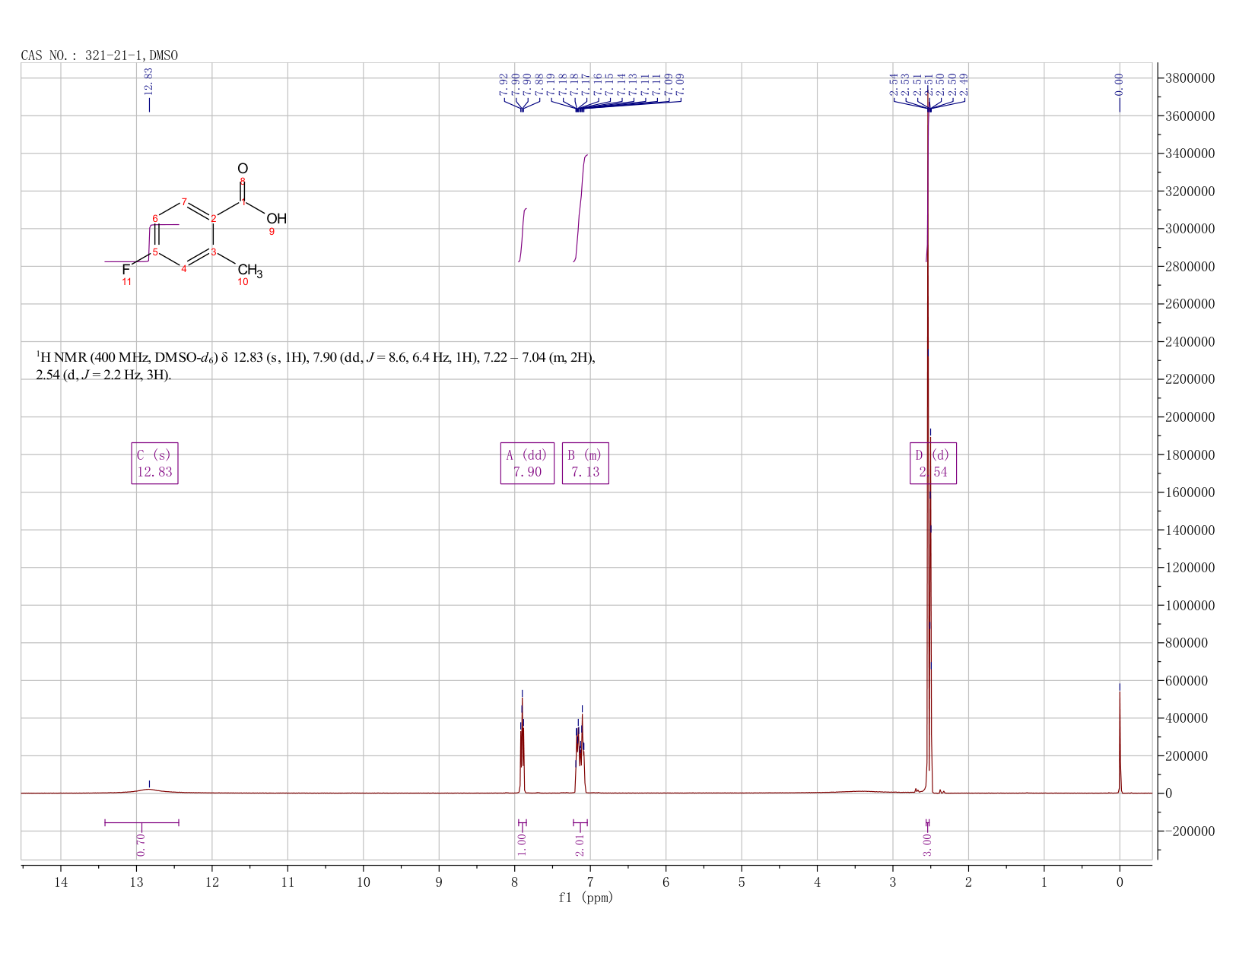1255x969 pixels.
Task: Click the OH group in the structure
Action: click(277, 219)
